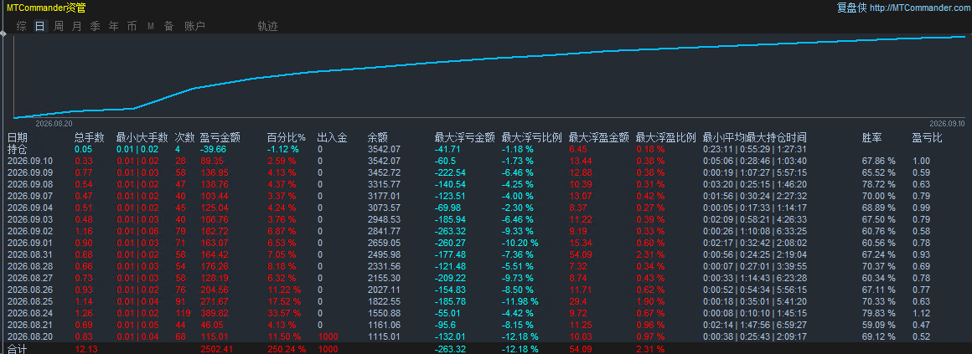972x354 pixels.
Task: Click the 合计 total row label
Action: [x=18, y=349]
